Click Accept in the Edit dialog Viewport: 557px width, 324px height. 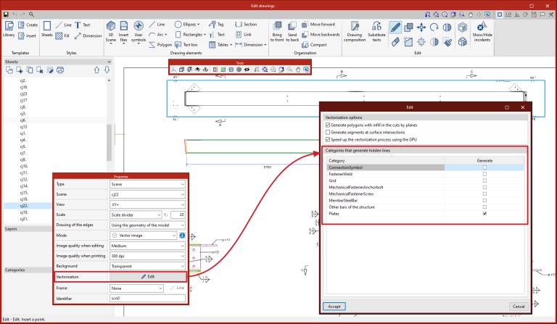coord(334,307)
